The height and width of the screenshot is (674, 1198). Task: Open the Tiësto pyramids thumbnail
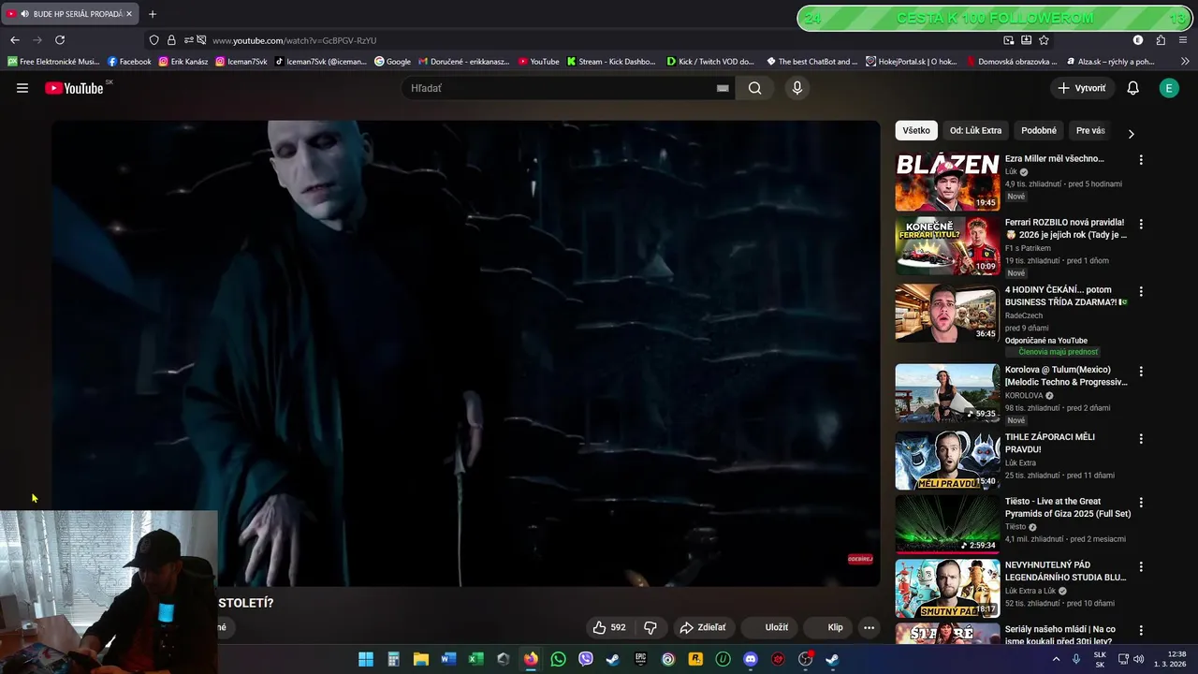947,524
